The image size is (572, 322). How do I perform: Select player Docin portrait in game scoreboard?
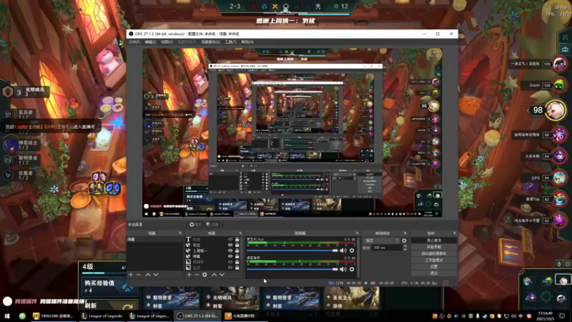point(558,85)
